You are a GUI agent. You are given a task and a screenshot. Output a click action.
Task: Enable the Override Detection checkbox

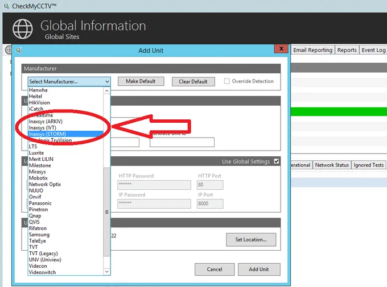point(227,81)
